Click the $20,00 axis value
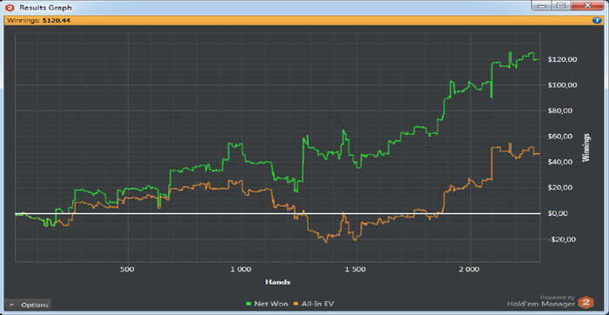 (560, 188)
